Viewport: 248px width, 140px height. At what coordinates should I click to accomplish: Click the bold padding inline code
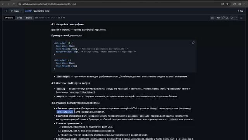tap(61, 89)
